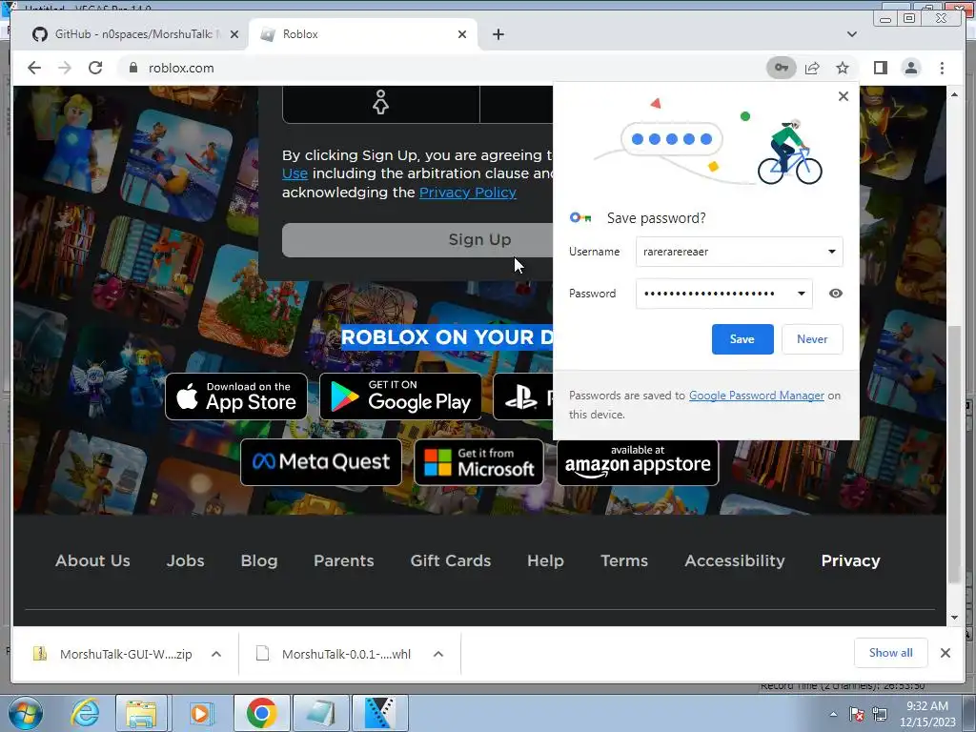Screen dimensions: 976x732
Task: Switch to VEGAS Pro in the taskbar
Action: point(379,713)
